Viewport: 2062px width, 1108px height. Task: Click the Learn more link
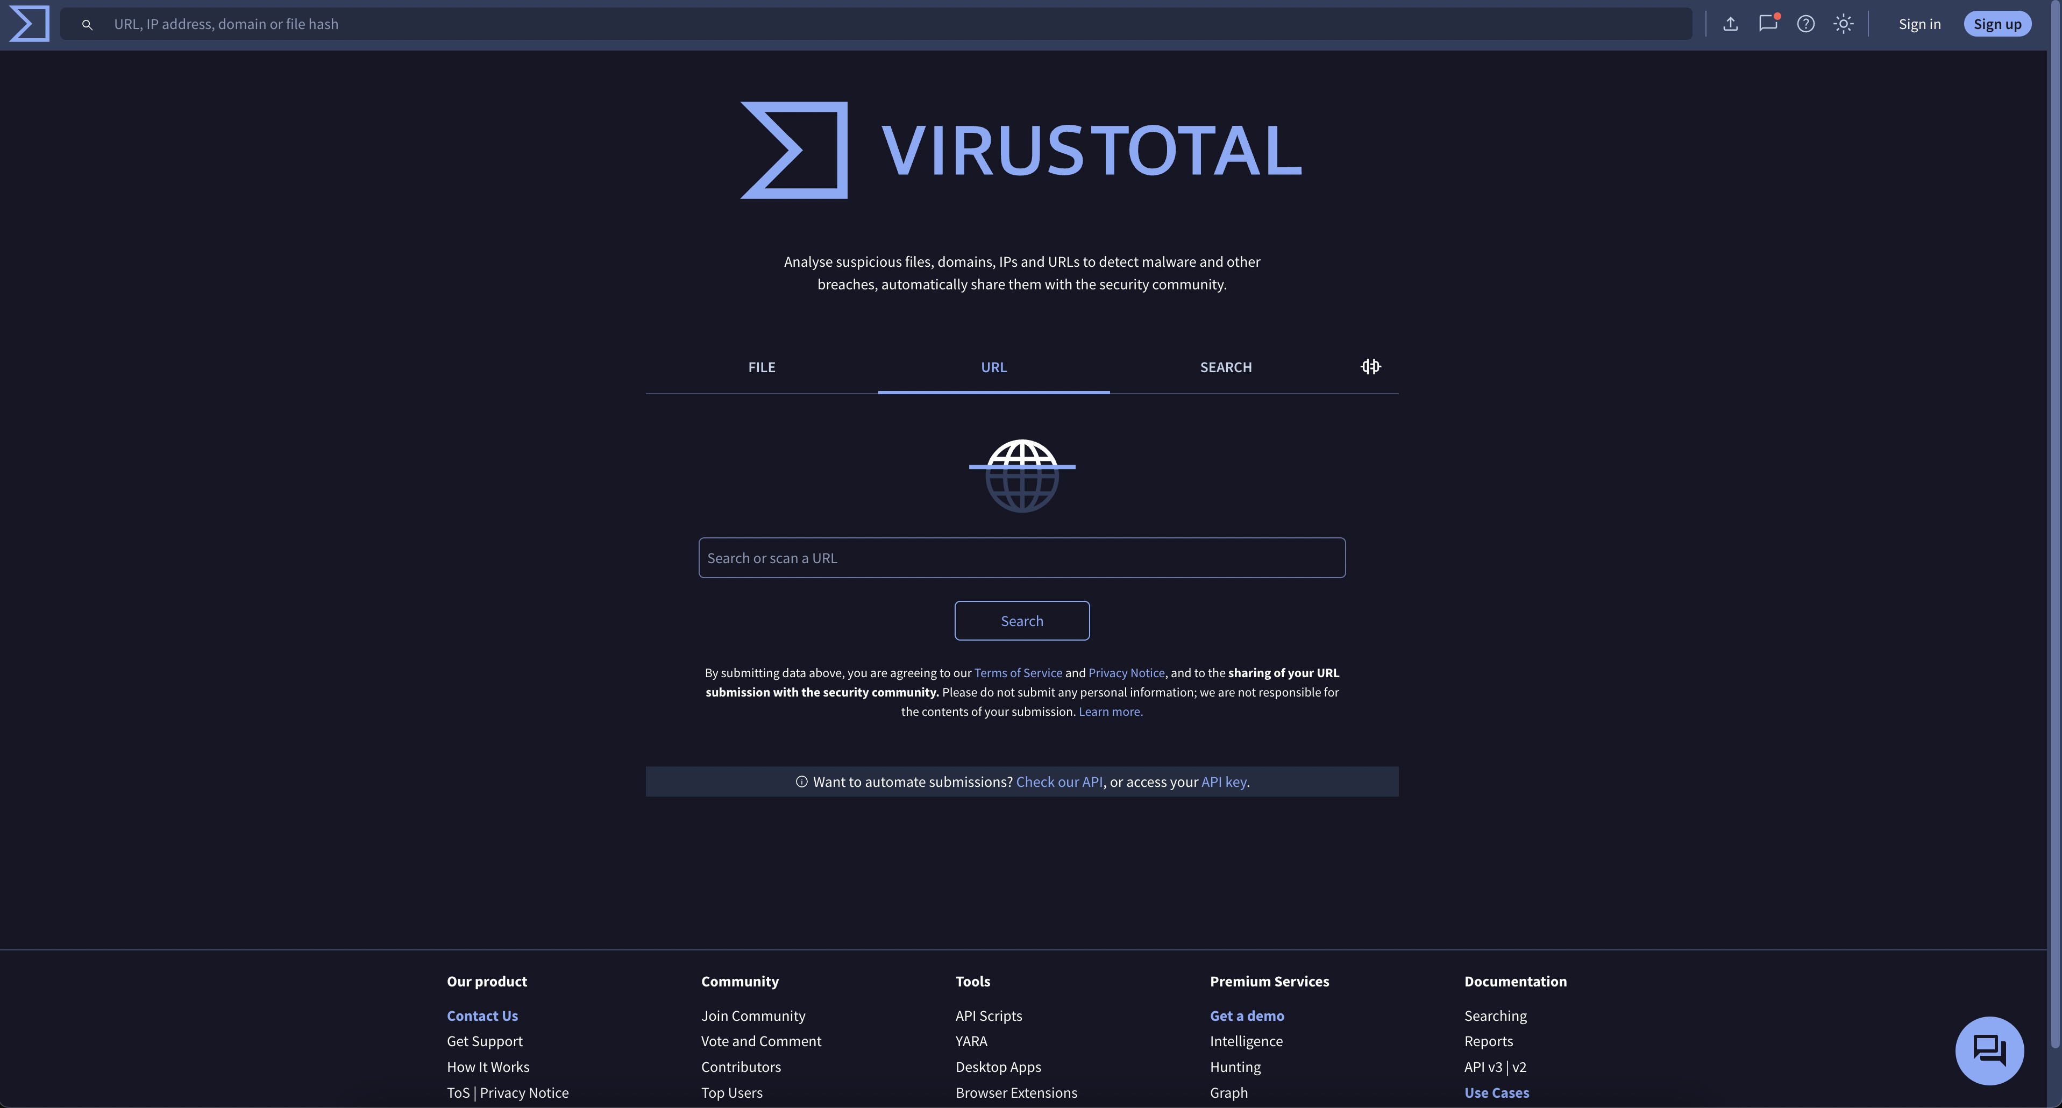click(1110, 712)
